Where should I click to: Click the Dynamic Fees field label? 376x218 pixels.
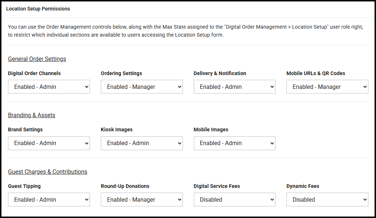point(303,186)
